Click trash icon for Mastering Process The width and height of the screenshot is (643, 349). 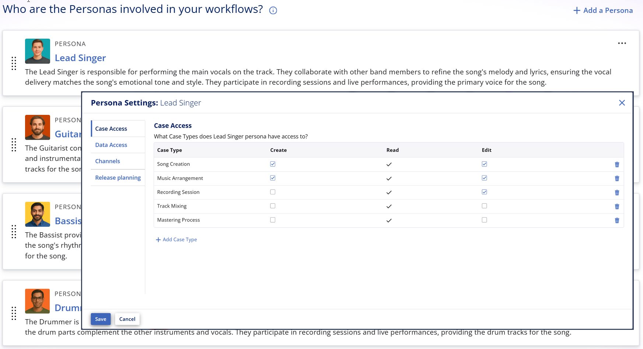click(617, 221)
